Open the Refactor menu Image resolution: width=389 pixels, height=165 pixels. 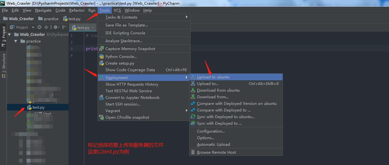pyautogui.click(x=77, y=10)
